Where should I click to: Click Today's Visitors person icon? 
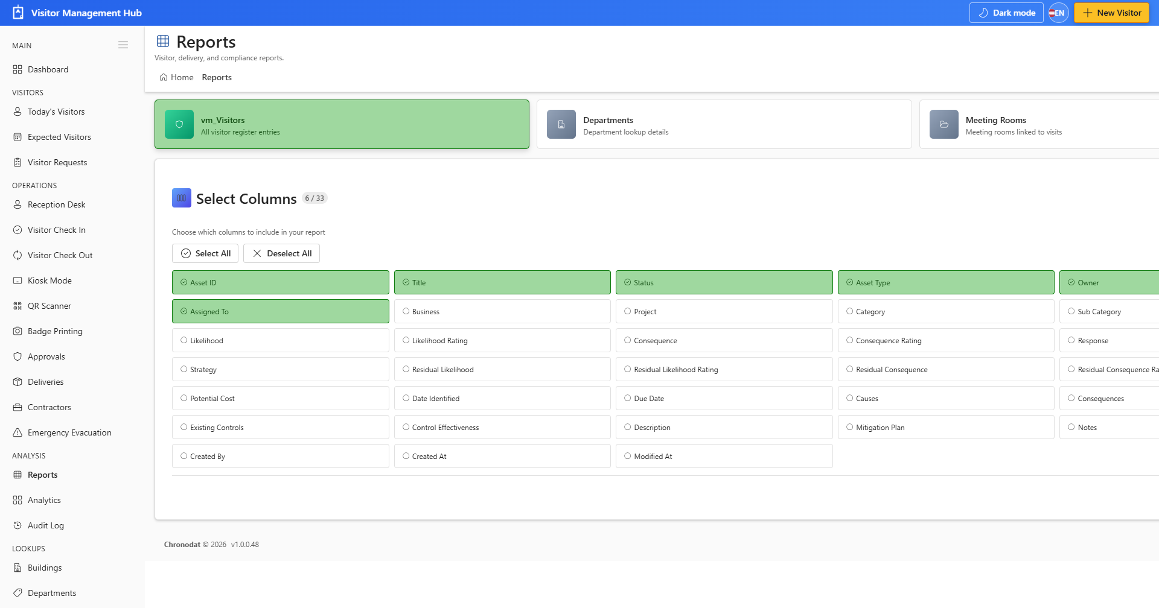(18, 112)
